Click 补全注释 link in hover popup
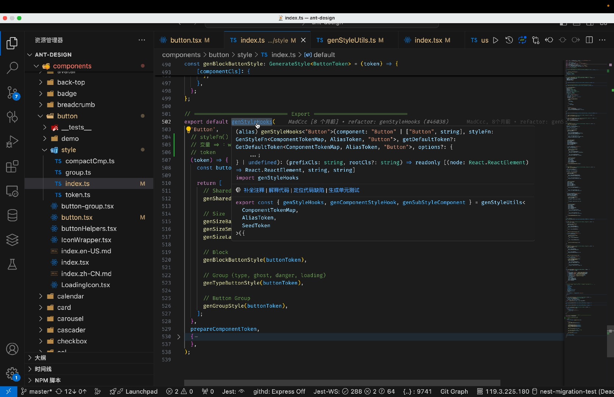 254,190
